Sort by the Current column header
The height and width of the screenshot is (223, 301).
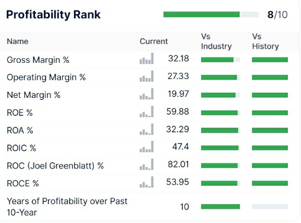pos(153,41)
